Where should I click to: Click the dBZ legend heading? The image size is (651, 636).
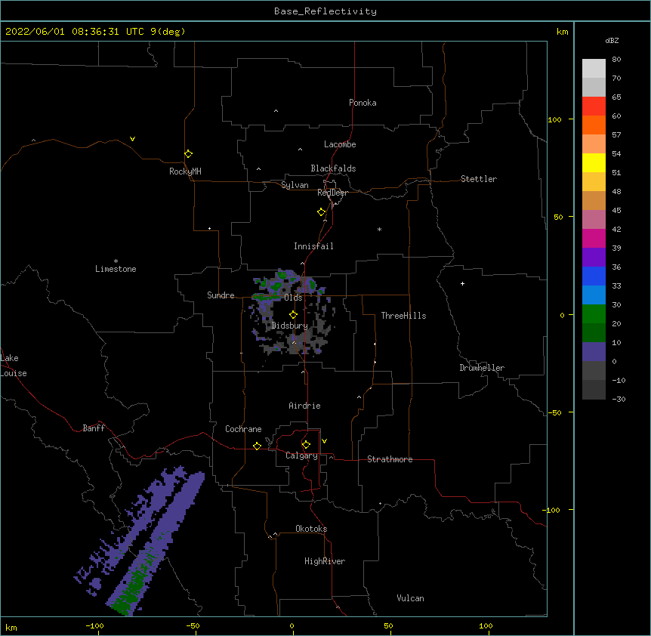[x=612, y=40]
